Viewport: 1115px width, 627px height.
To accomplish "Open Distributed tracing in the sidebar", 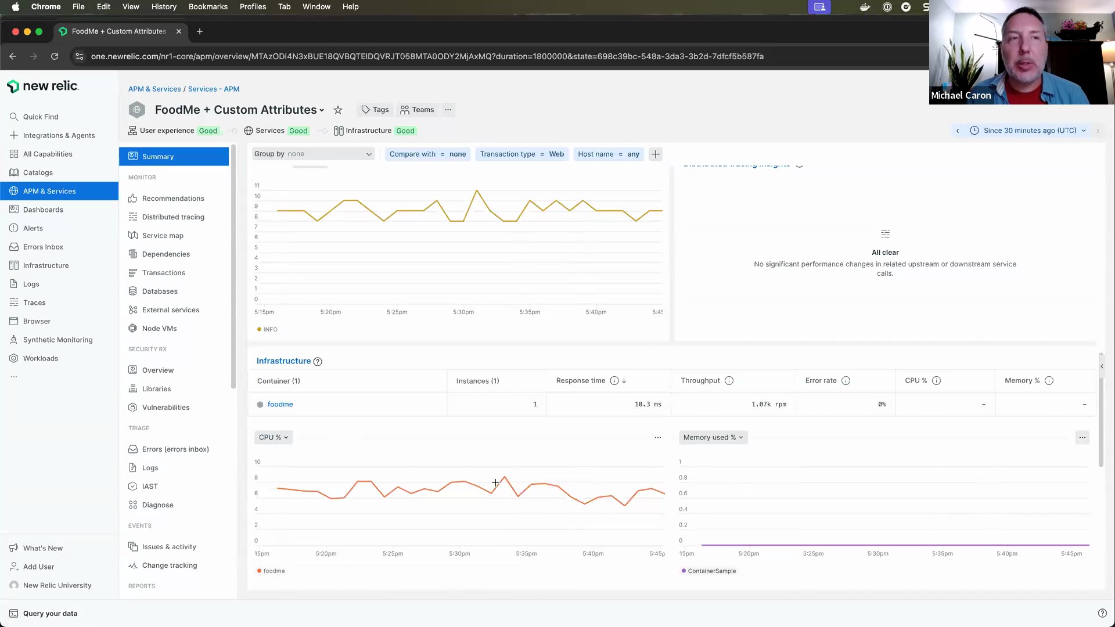I will point(173,217).
